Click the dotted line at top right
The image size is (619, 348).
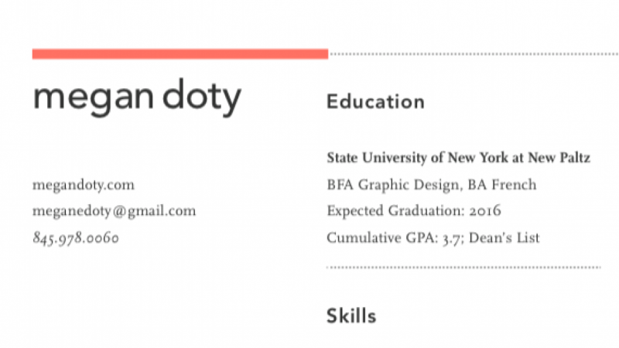coord(474,53)
